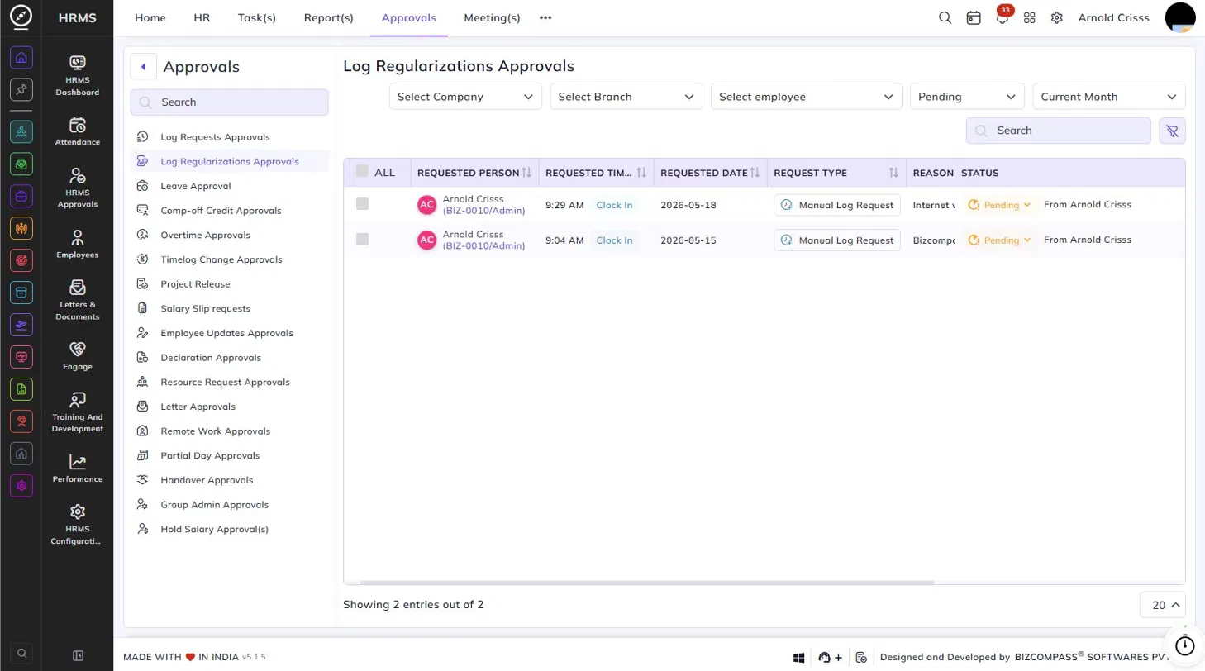This screenshot has width=1205, height=671.
Task: Open the Current Month period dropdown
Action: point(1109,97)
